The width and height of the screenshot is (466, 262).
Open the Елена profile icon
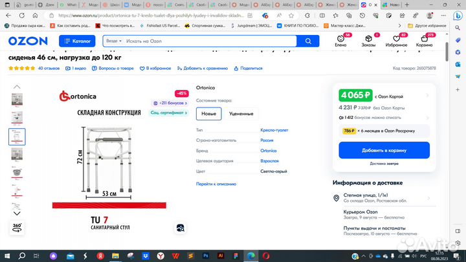click(x=340, y=41)
